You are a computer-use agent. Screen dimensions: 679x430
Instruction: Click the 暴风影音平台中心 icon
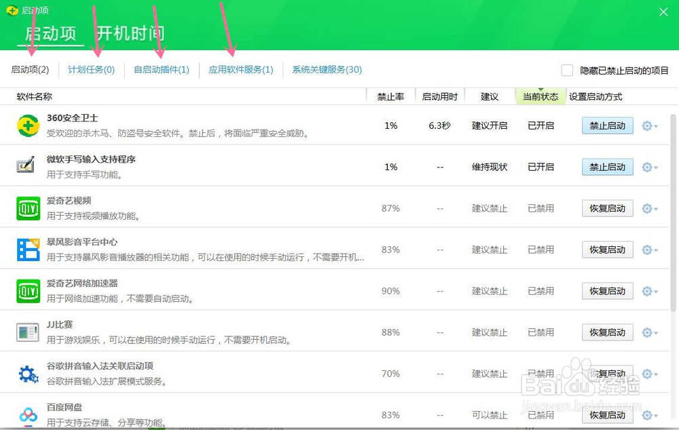click(x=28, y=250)
